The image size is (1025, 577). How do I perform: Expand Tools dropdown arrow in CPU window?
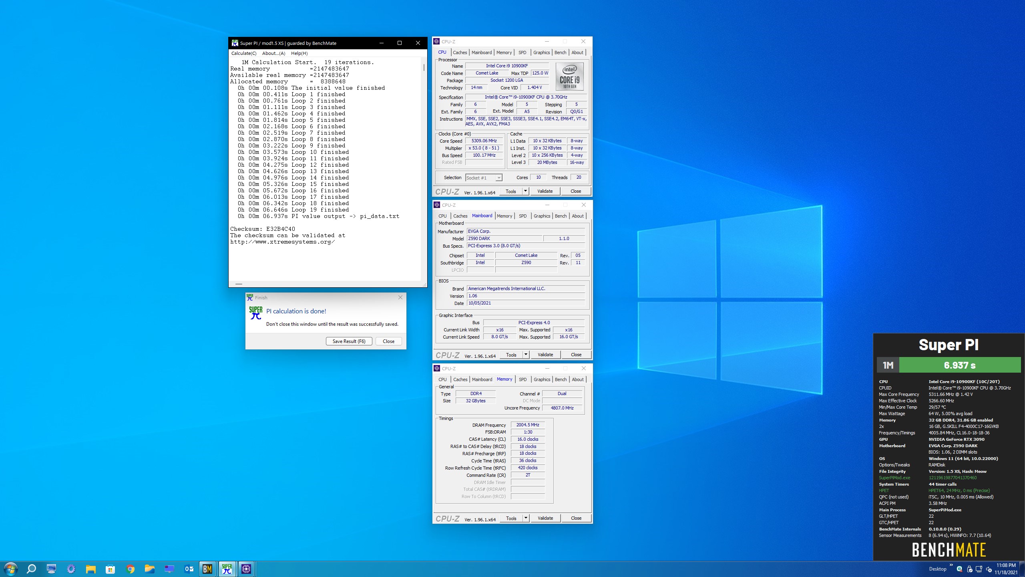tap(525, 191)
